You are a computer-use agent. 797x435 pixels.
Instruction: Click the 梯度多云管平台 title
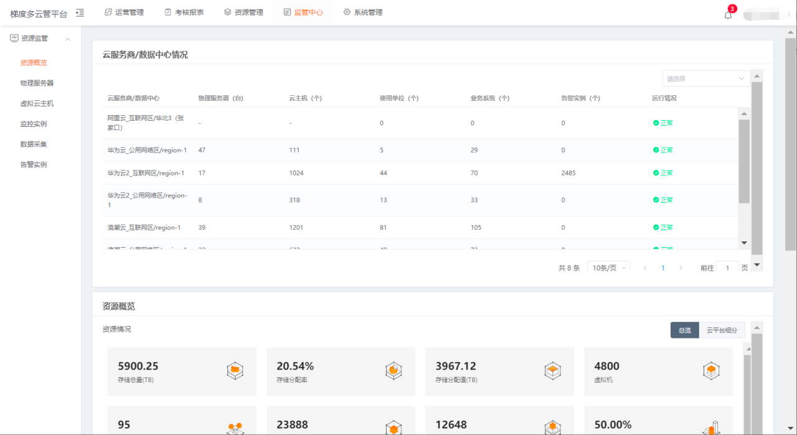click(x=39, y=14)
